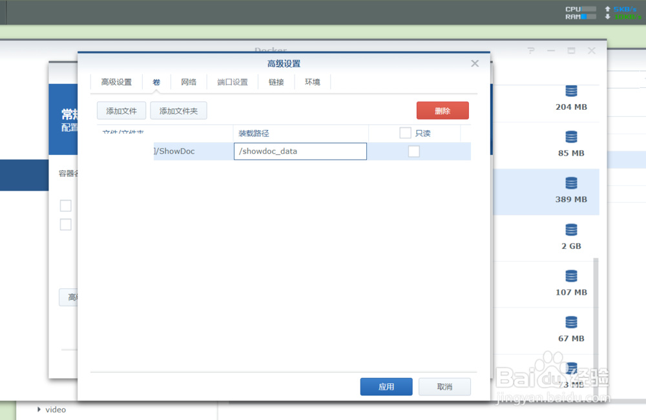
Task: Tick the first checkbox in container wizard
Action: coord(65,205)
